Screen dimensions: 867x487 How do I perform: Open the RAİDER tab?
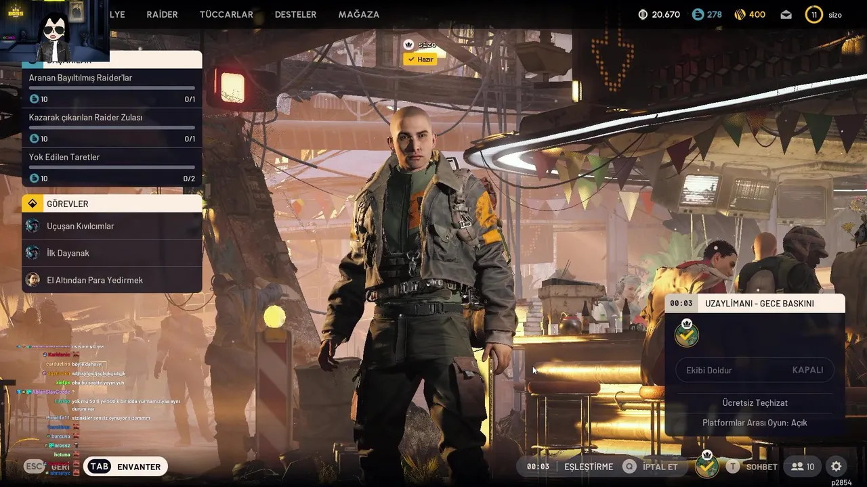point(162,14)
